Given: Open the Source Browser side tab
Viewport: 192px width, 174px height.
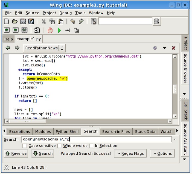Looking at the screenshot, I should (x=185, y=69).
